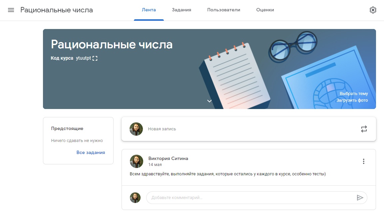
Task: Switch to the Лента tab
Action: (x=149, y=10)
